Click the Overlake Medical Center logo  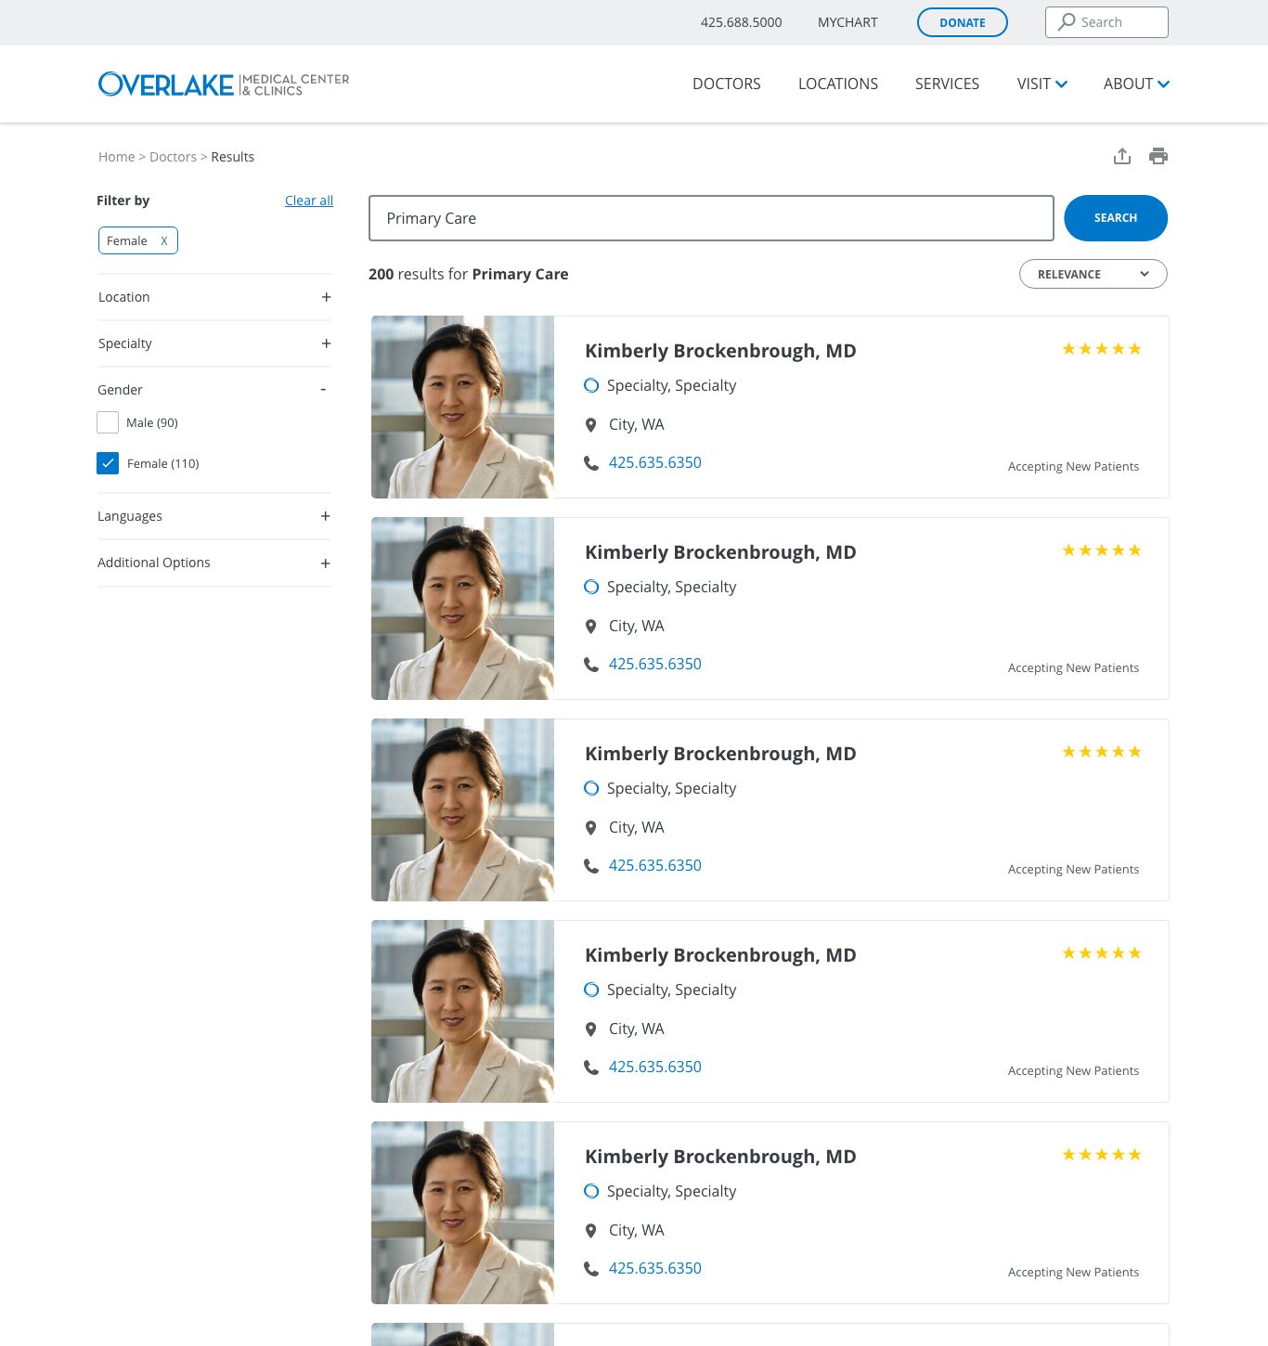click(224, 84)
